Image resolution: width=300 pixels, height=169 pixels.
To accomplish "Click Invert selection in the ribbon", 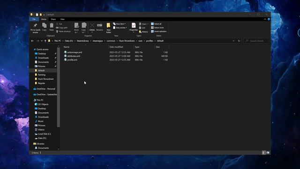I will click(159, 31).
